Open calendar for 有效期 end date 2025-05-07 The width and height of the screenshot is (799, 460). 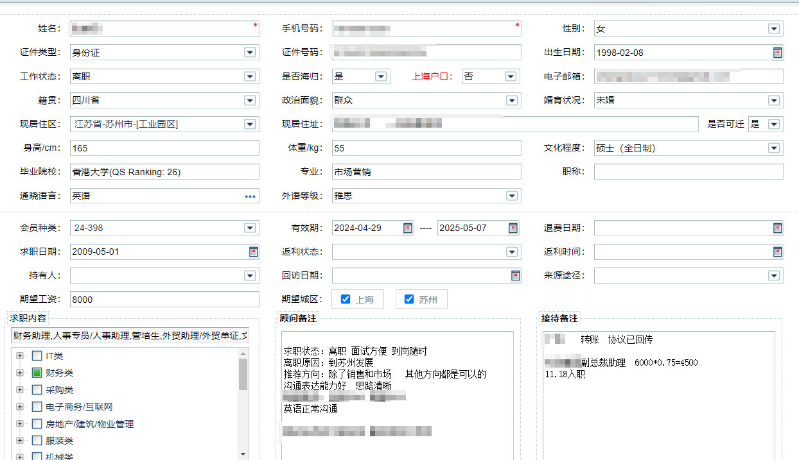coord(513,228)
